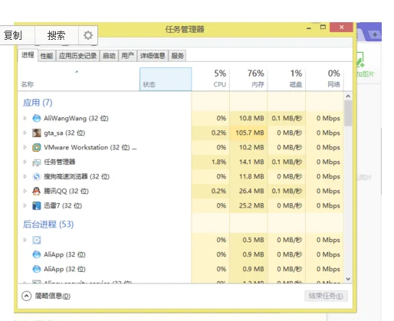Click the AliWangWang app icon
Screen dimensions: 394x321
37,118
